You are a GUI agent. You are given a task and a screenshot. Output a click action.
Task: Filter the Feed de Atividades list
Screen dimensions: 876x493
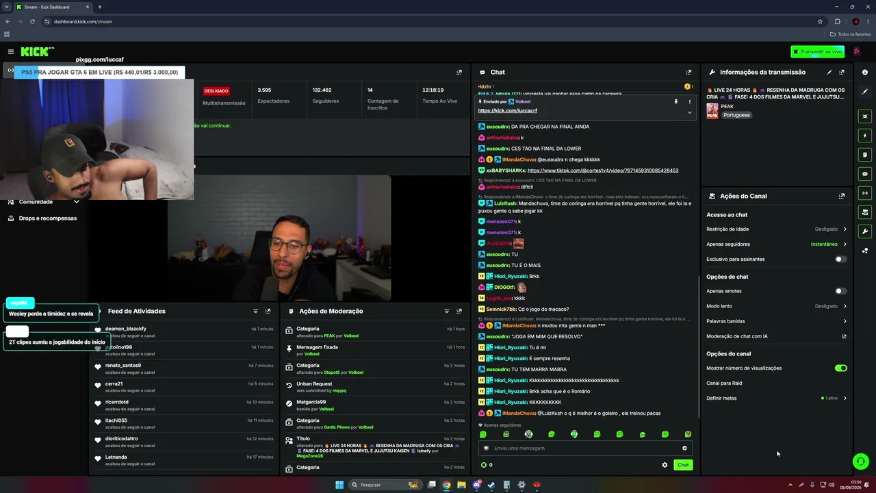click(x=256, y=311)
